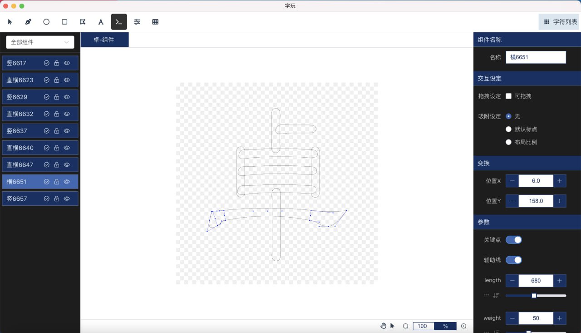Image resolution: width=581 pixels, height=333 pixels.
Task: Activate the hand pan tool
Action: point(383,326)
